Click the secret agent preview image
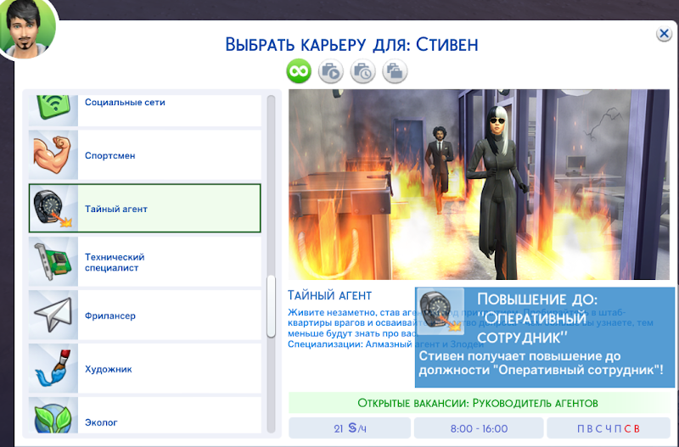 [479, 184]
